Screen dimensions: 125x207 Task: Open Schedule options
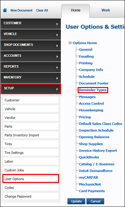pyautogui.click(x=87, y=77)
